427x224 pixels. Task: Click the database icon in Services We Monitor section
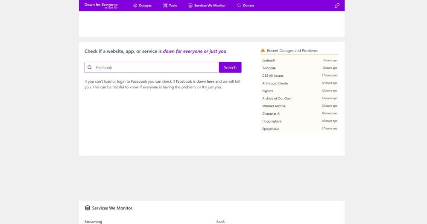point(88,208)
